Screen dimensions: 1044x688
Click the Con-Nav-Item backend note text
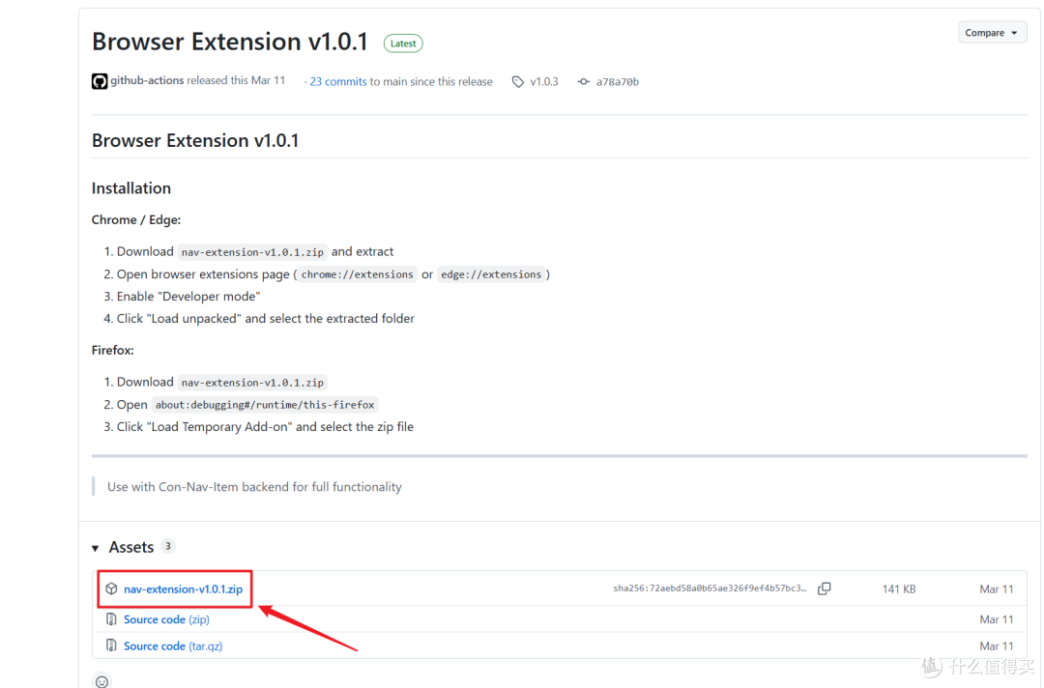click(x=254, y=486)
